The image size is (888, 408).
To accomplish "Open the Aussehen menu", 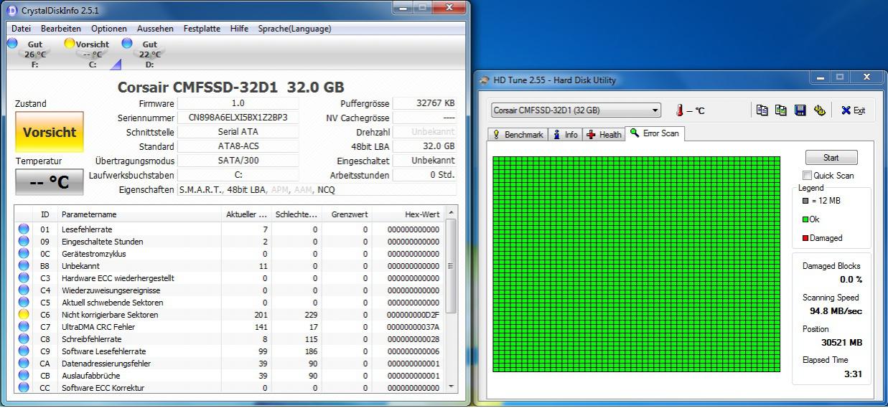I will [x=155, y=29].
